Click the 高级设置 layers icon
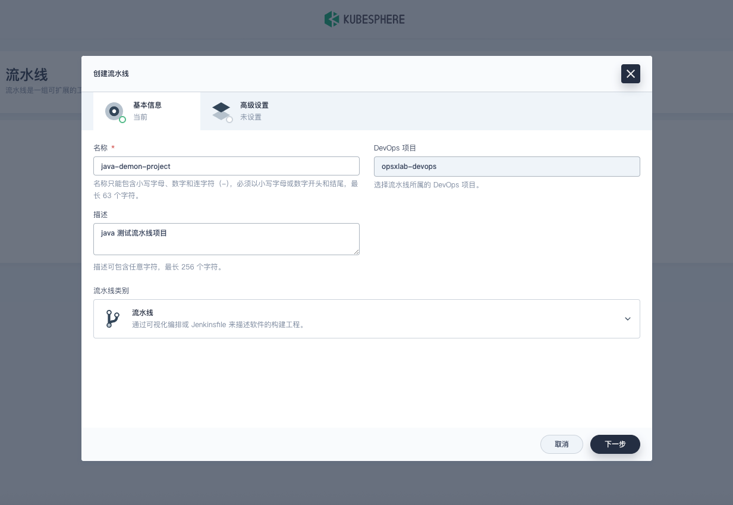 (x=221, y=111)
